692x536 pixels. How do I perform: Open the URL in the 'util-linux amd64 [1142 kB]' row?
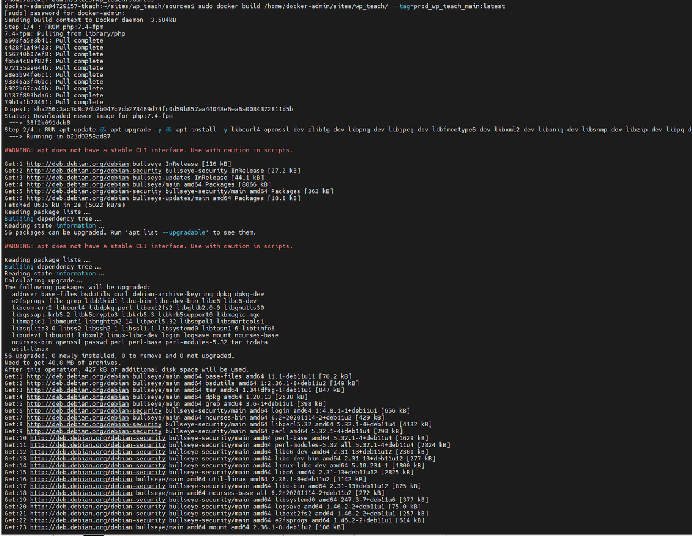(x=81, y=479)
